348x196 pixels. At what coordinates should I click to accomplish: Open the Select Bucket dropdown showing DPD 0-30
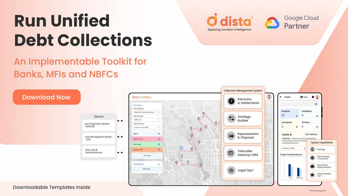[147, 120]
